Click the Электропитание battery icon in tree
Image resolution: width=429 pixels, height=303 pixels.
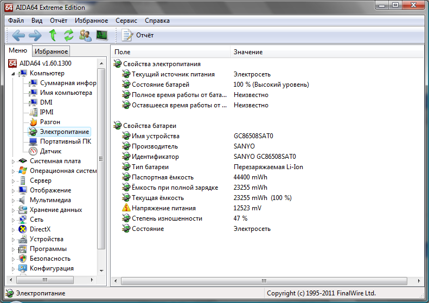click(33, 132)
